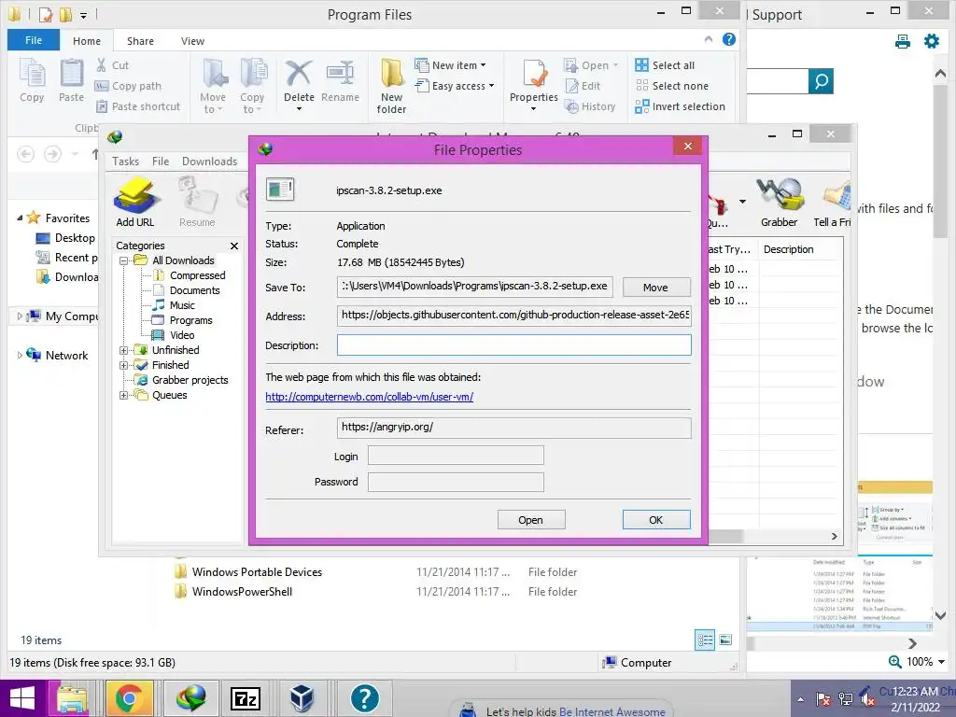Viewport: 956px width, 717px height.
Task: Open 7-Zip from the taskbar
Action: click(246, 698)
